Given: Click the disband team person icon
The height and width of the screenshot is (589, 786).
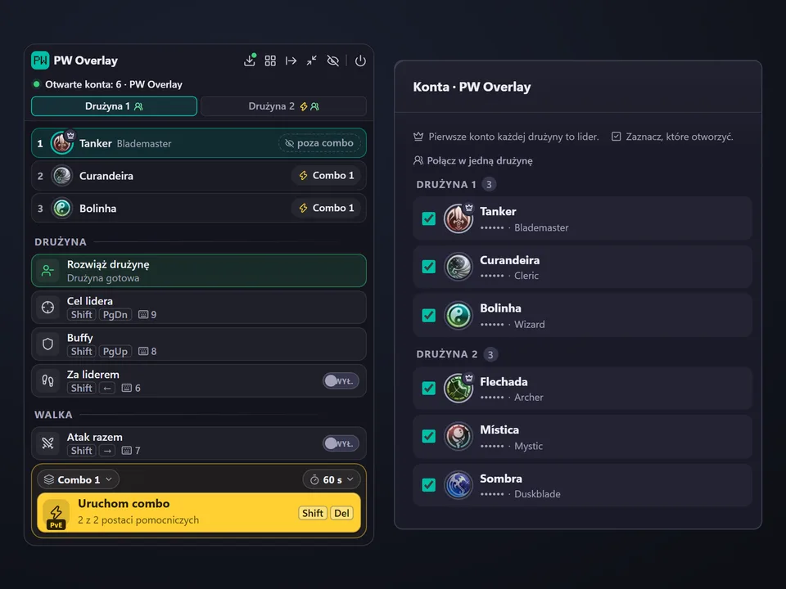Looking at the screenshot, I should (47, 271).
